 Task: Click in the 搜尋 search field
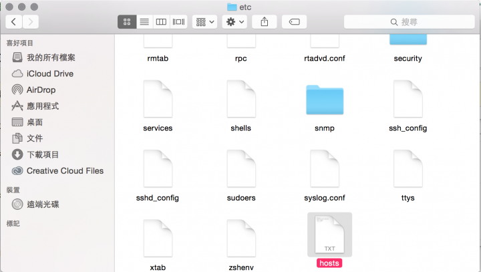click(410, 22)
